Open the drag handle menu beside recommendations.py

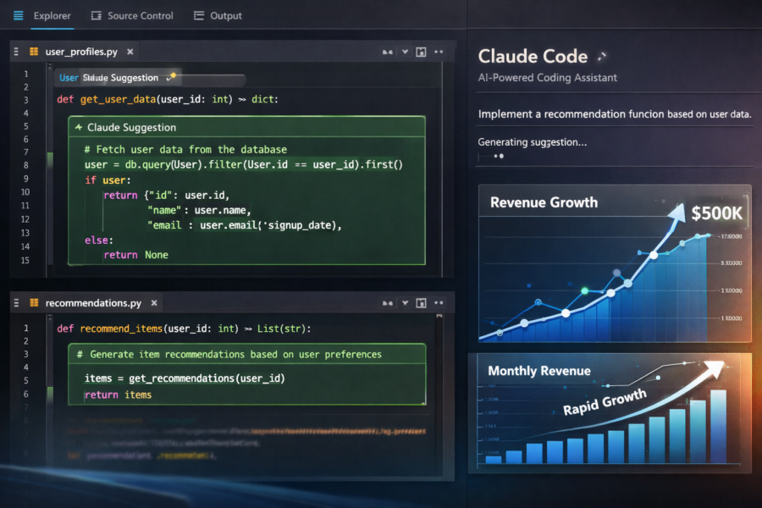point(17,303)
